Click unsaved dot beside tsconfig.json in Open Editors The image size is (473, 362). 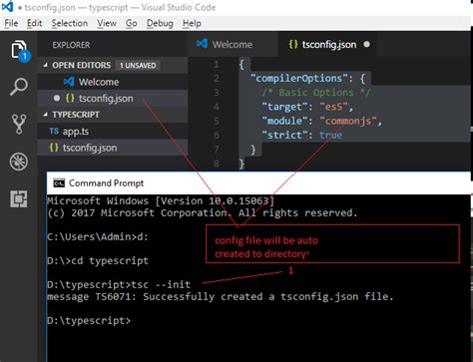click(57, 98)
